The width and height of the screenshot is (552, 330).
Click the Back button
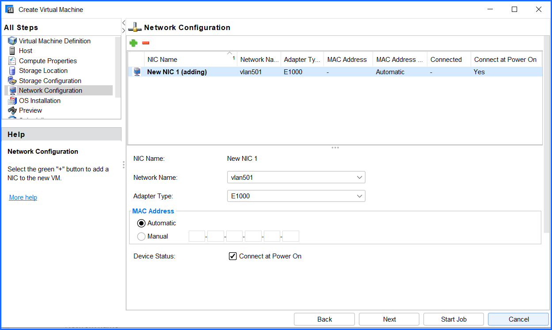[324, 319]
